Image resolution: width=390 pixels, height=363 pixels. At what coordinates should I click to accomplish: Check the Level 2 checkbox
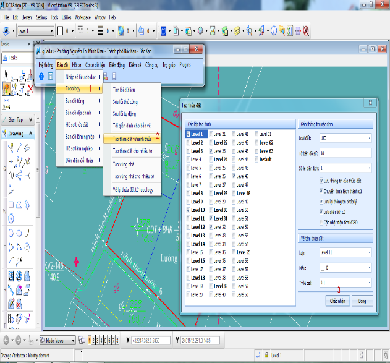189,142
